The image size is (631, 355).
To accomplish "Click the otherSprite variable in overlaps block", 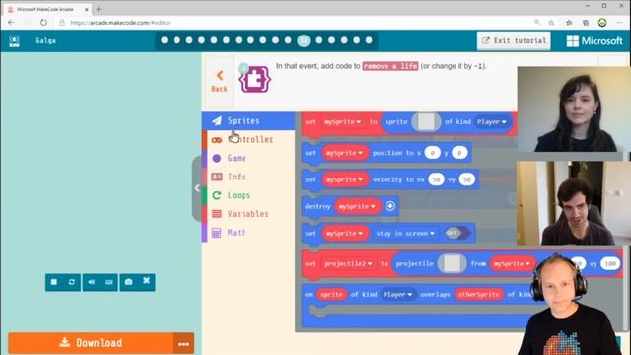I will pos(478,295).
